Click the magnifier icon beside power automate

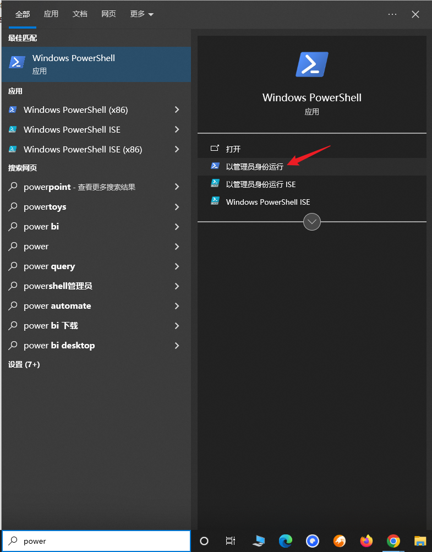click(x=13, y=305)
